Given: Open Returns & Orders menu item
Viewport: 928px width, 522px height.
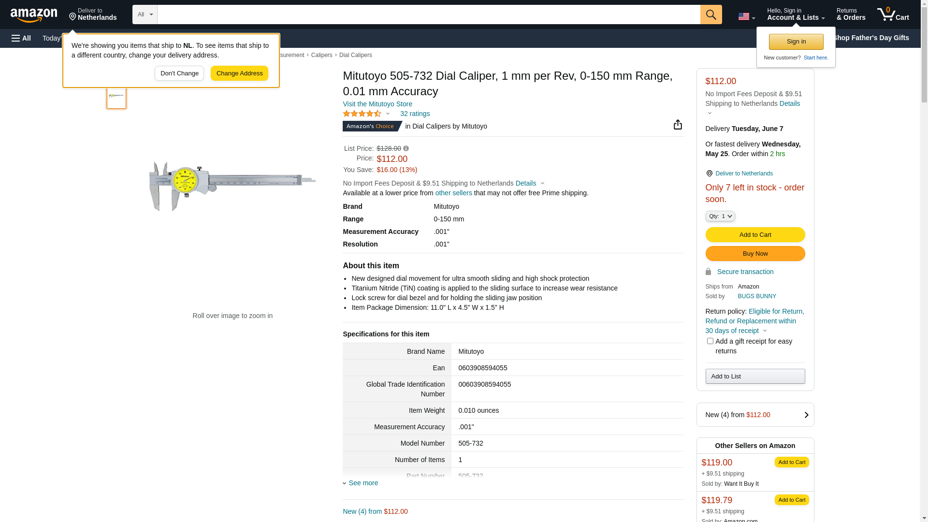Looking at the screenshot, I should (x=851, y=14).
